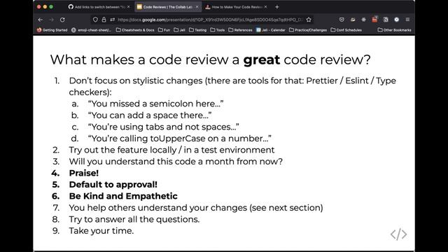Viewport: 448px width, 252px height.
Task: Click the site security padlock icon
Action: [x=104, y=20]
